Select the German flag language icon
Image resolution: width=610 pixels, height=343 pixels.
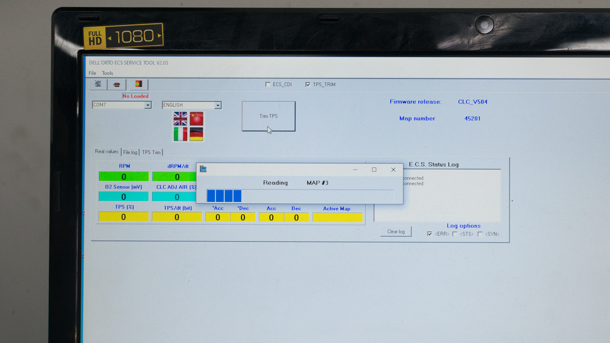tap(196, 134)
